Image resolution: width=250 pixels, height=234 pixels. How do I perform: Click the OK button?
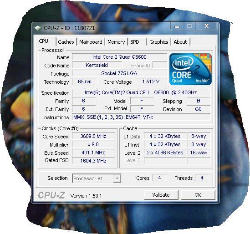click(x=198, y=195)
